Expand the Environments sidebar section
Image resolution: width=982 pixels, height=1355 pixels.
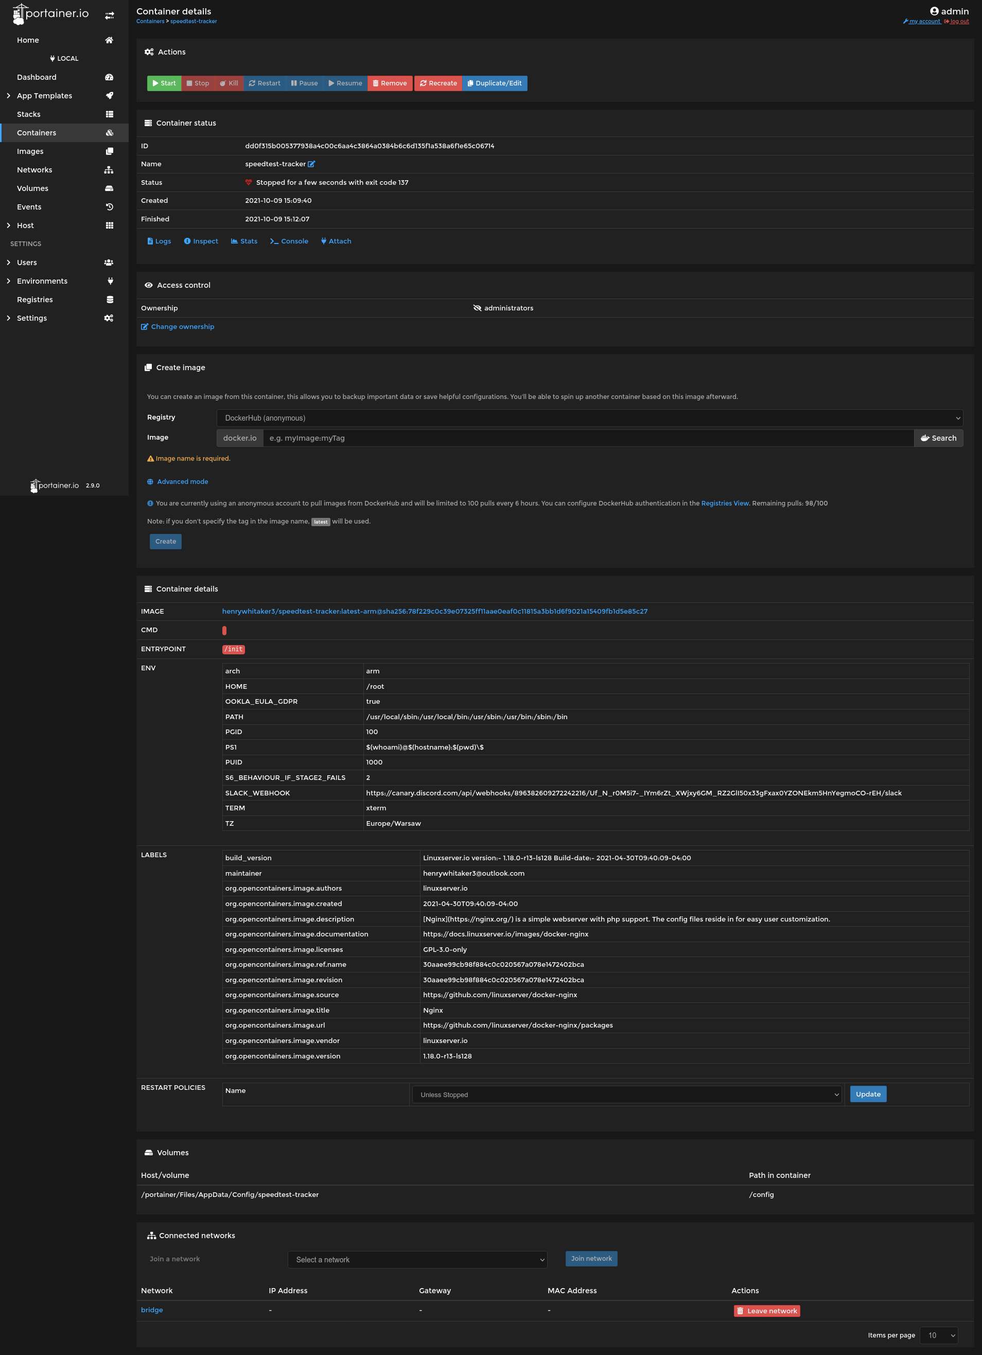coord(8,281)
